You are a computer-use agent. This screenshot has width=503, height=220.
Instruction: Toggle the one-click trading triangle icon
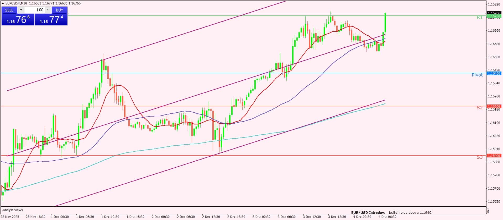click(x=3, y=3)
